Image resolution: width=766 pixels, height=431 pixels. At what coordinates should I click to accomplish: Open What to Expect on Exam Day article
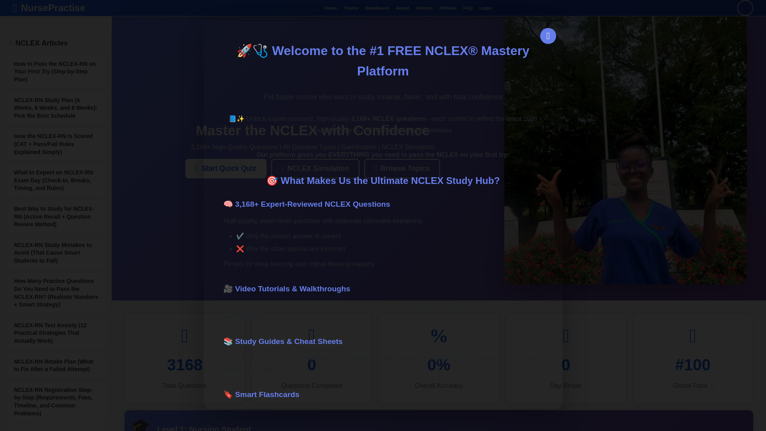point(55,180)
